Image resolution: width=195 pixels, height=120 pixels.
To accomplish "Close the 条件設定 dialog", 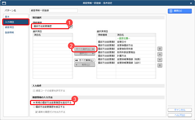I will click(x=191, y=3).
